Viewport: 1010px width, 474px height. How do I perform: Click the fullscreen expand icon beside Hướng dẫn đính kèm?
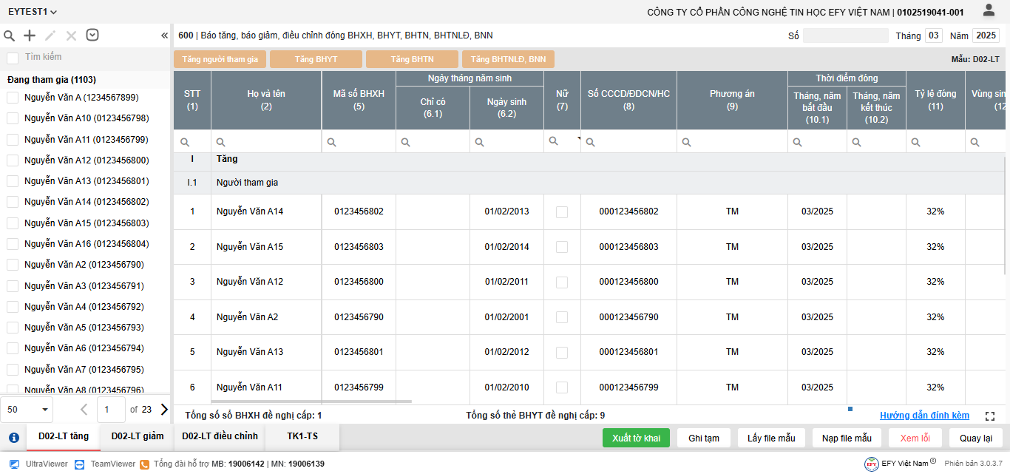point(990,416)
